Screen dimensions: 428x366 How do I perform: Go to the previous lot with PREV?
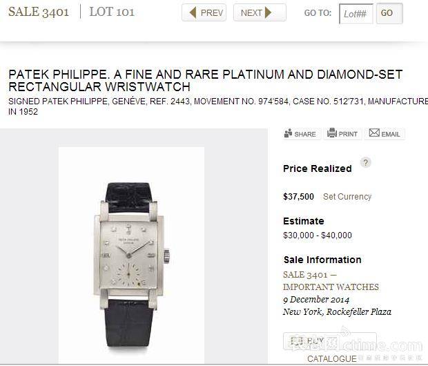(204, 12)
